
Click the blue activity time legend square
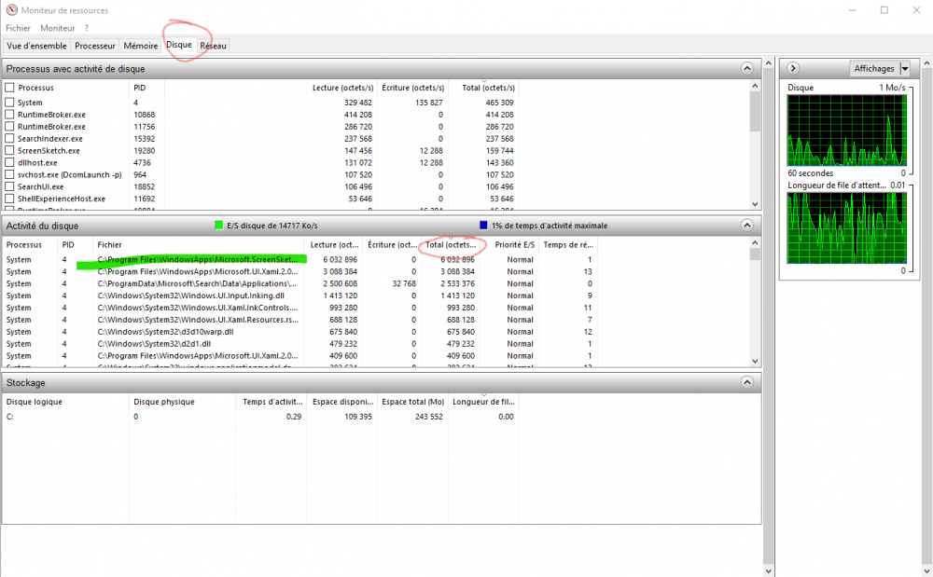click(483, 226)
